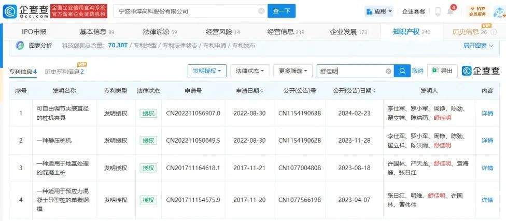This screenshot has width=506, height=221.
Task: Switch to the 法律诉讼 tab
Action: [160, 32]
